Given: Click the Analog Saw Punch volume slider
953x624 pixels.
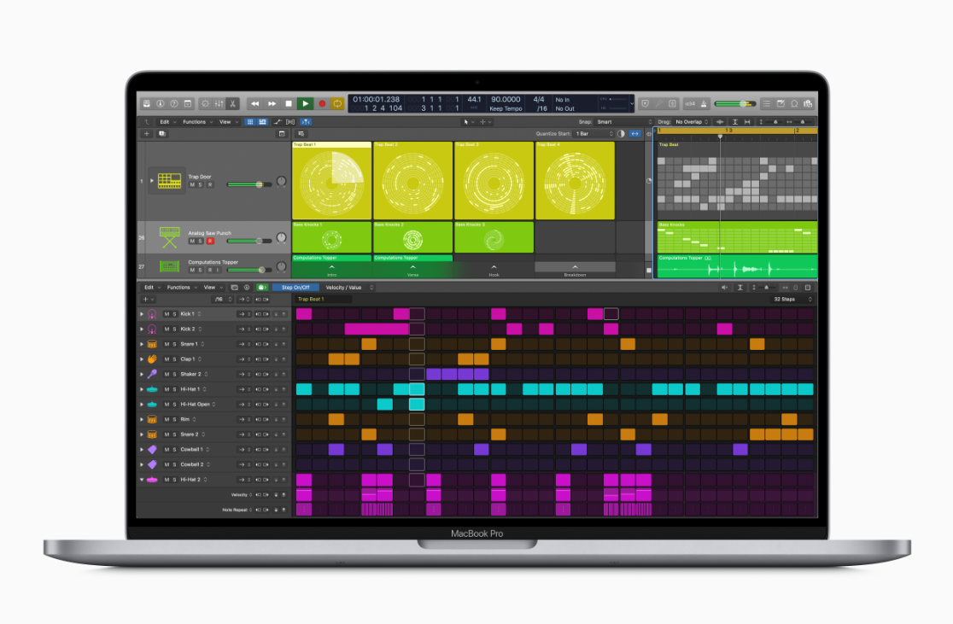Looking at the screenshot, I should (x=250, y=242).
